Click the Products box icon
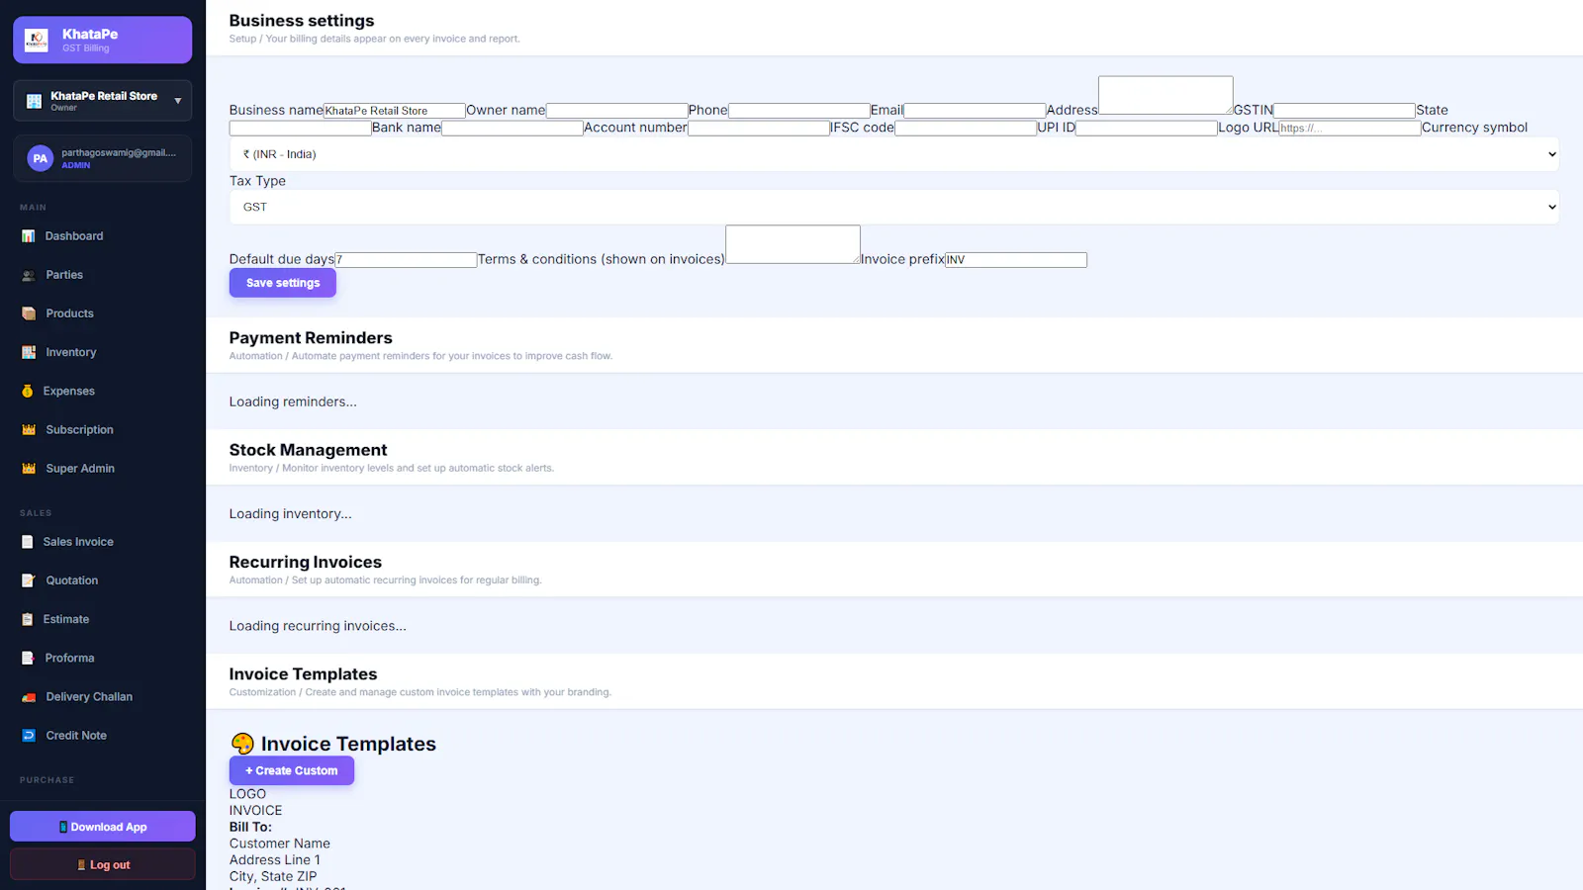Viewport: 1583px width, 890px height. point(29,313)
